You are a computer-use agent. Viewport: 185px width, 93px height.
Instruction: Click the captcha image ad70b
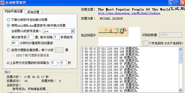[x=113, y=32]
